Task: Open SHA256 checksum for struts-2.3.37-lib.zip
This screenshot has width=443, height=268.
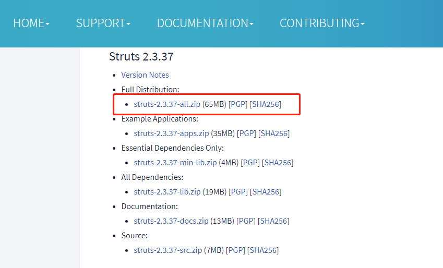Action: (266, 192)
